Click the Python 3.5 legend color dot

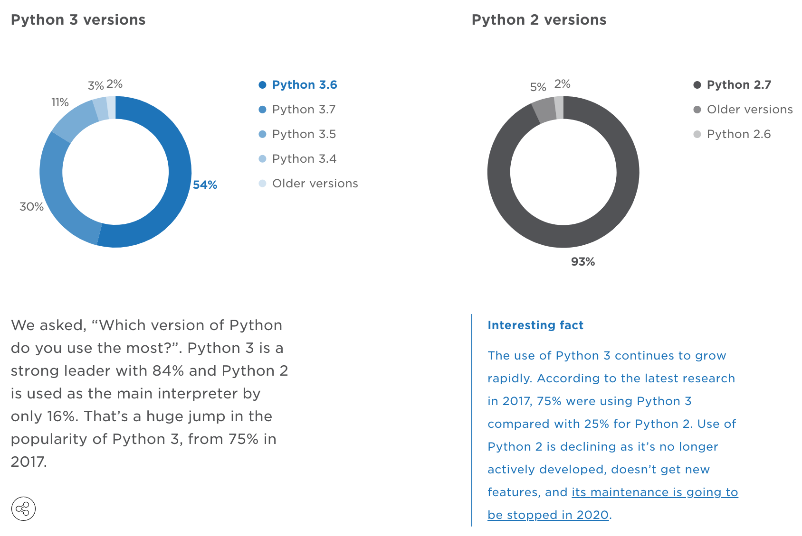click(x=262, y=134)
